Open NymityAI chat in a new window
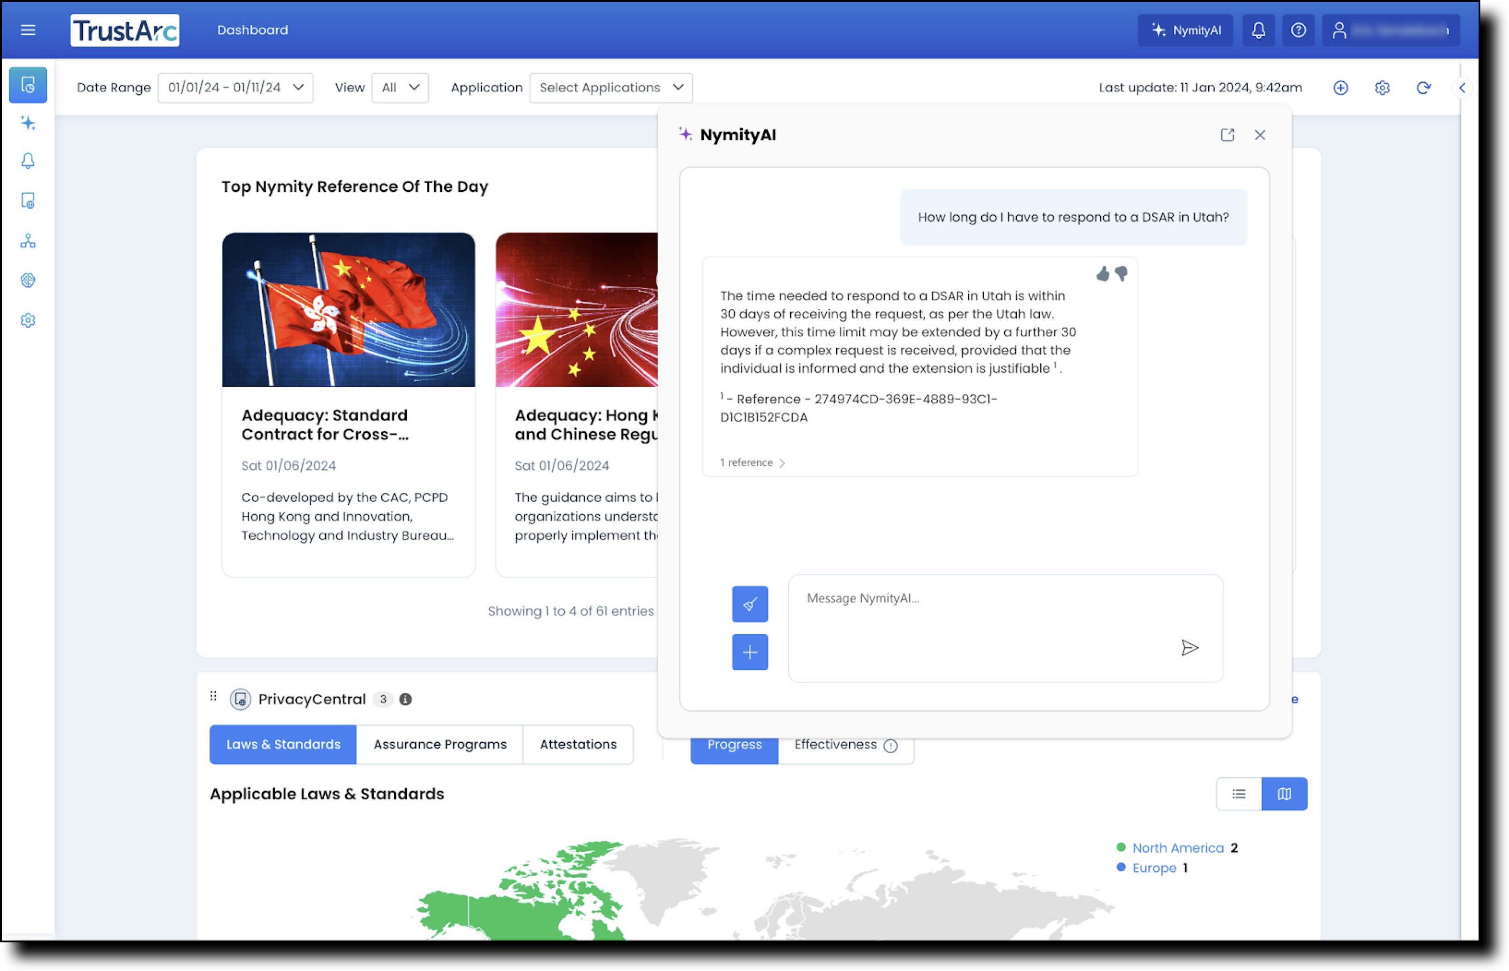This screenshot has height=971, width=1509. click(x=1227, y=135)
